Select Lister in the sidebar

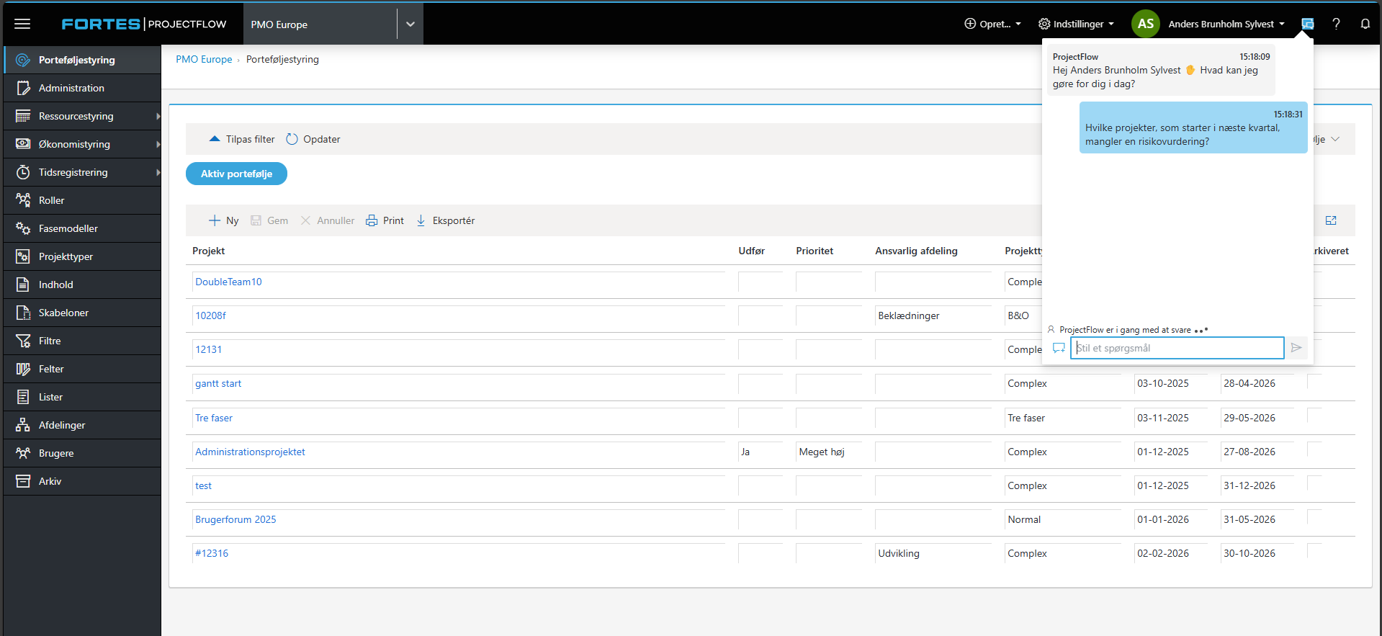82,397
